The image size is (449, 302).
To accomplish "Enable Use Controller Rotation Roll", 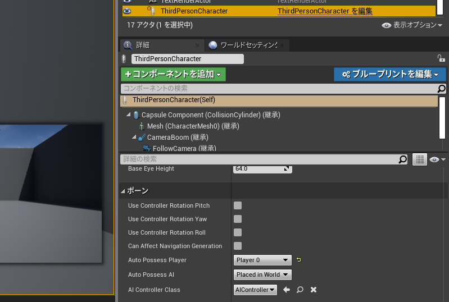I will pos(238,232).
